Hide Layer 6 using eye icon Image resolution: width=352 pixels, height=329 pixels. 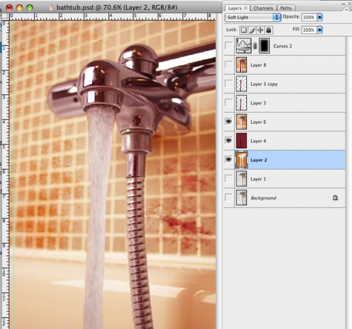(x=229, y=121)
